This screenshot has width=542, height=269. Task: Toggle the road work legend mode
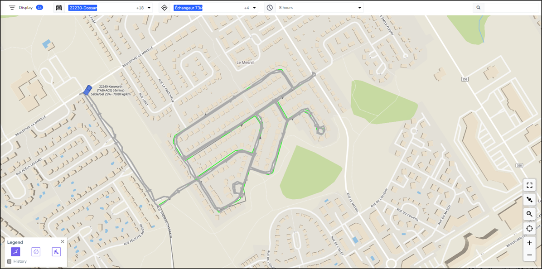[x=56, y=252]
